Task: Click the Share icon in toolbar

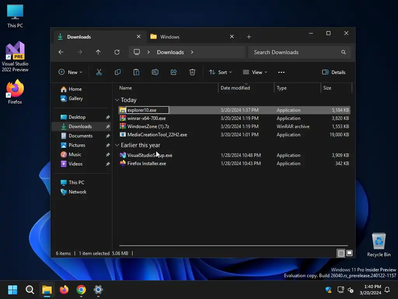Action: pos(174,72)
